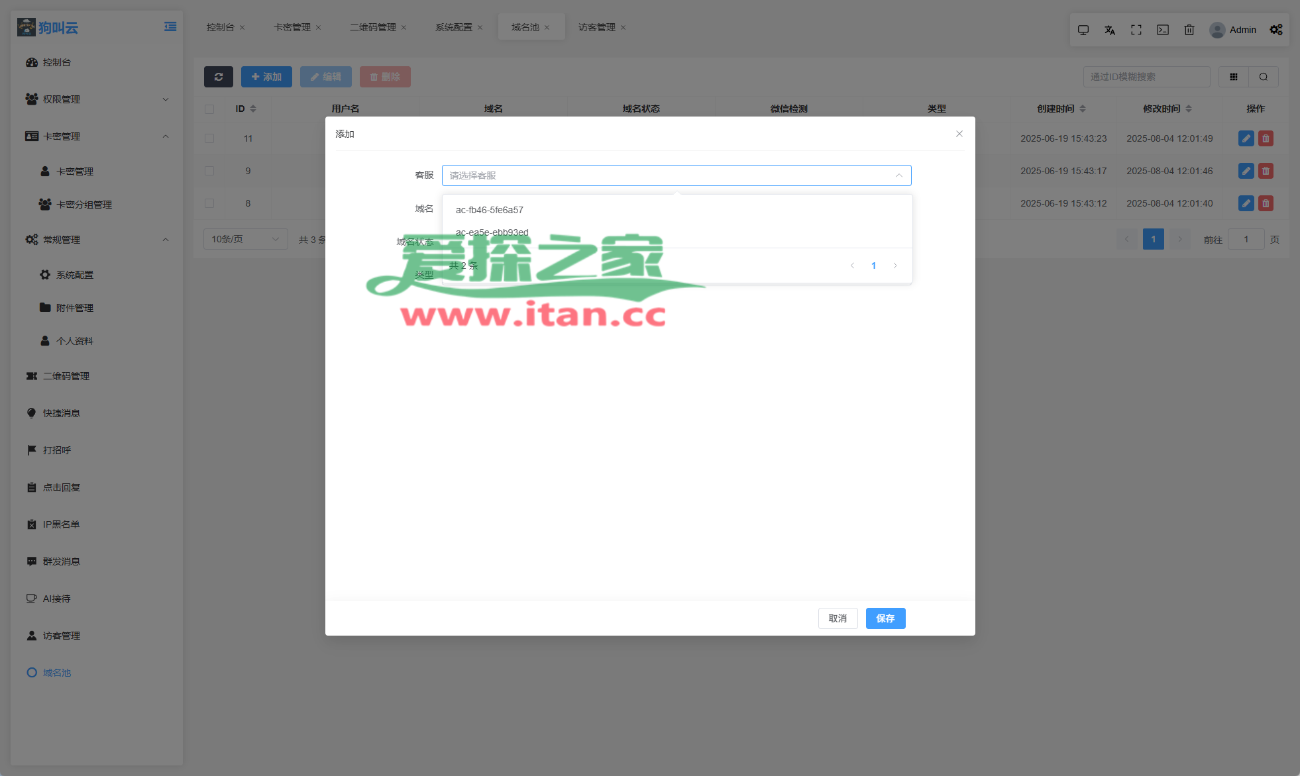Screen dimensions: 1300x776
Task: Check the row with ID 9
Action: coord(209,171)
